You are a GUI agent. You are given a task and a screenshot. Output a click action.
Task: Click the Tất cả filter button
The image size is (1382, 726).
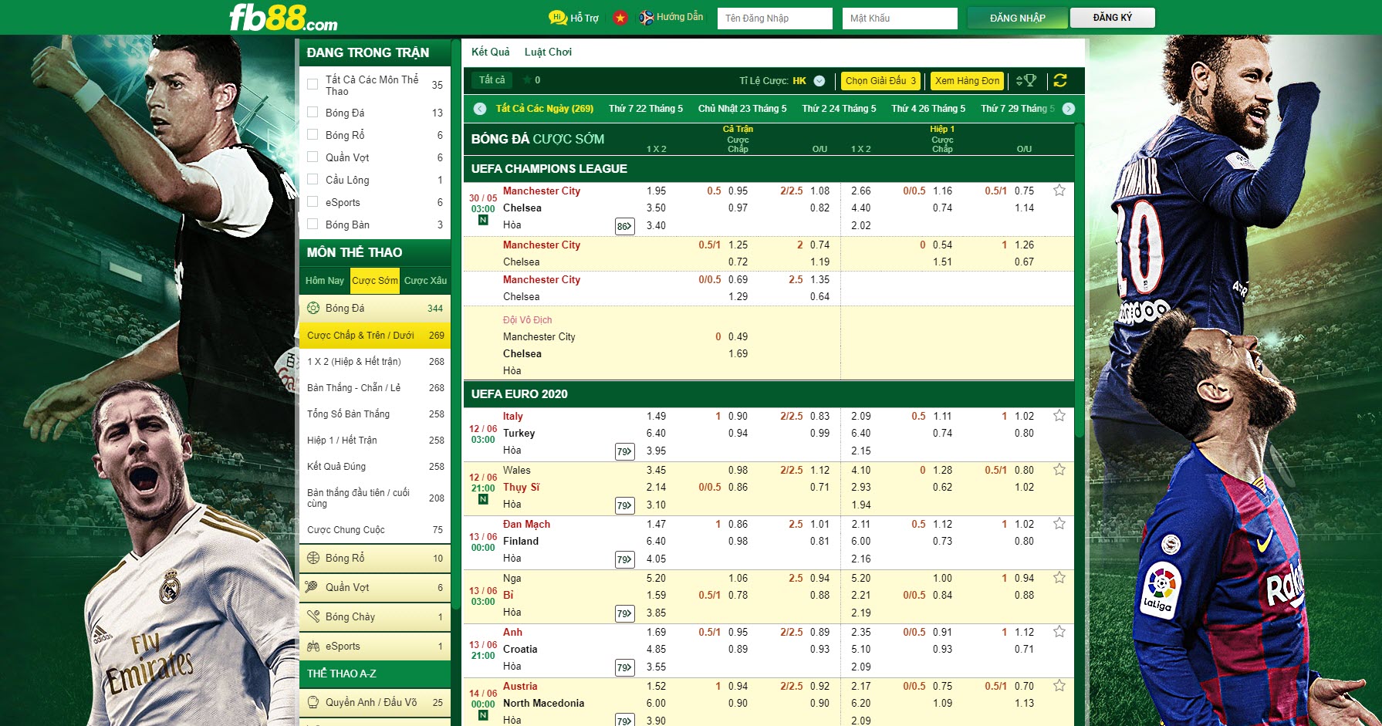click(x=492, y=80)
